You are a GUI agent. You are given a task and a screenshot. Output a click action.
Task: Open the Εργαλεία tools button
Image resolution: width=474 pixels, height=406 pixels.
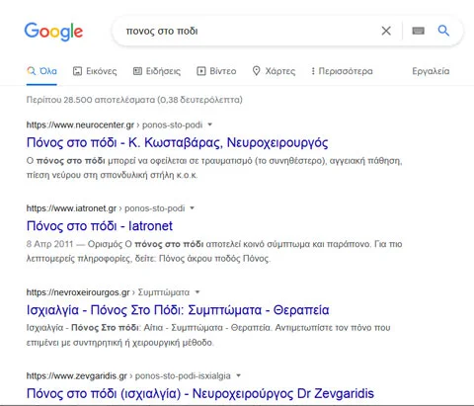click(431, 71)
